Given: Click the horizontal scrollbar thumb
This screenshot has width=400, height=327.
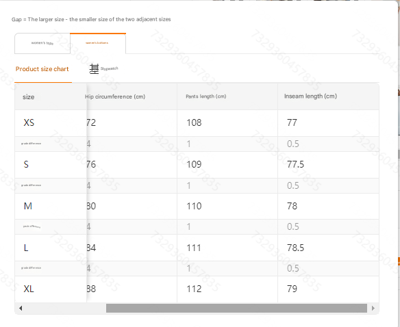Looking at the screenshot, I should pos(236,308).
